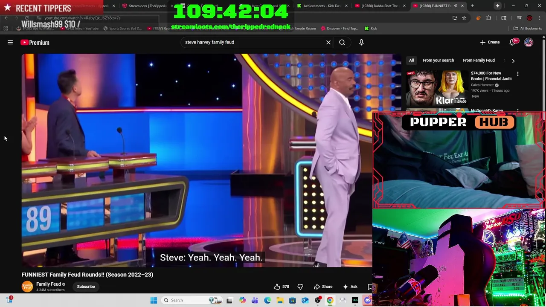Image resolution: width=546 pixels, height=307 pixels.
Task: Open the Family Feud channel link
Action: tap(49, 284)
